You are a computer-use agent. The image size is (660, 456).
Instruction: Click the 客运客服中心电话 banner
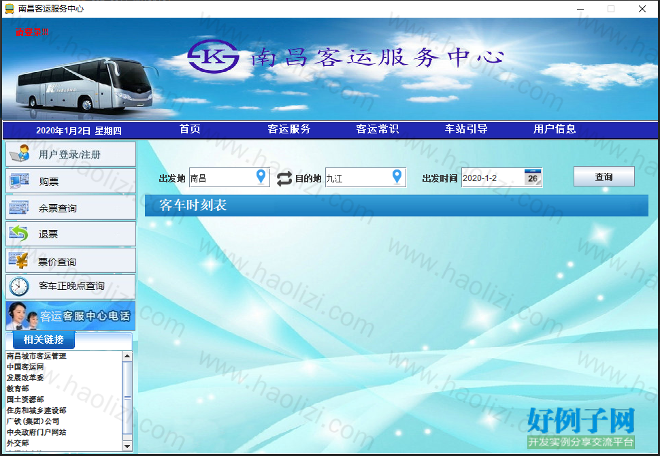[x=71, y=315]
